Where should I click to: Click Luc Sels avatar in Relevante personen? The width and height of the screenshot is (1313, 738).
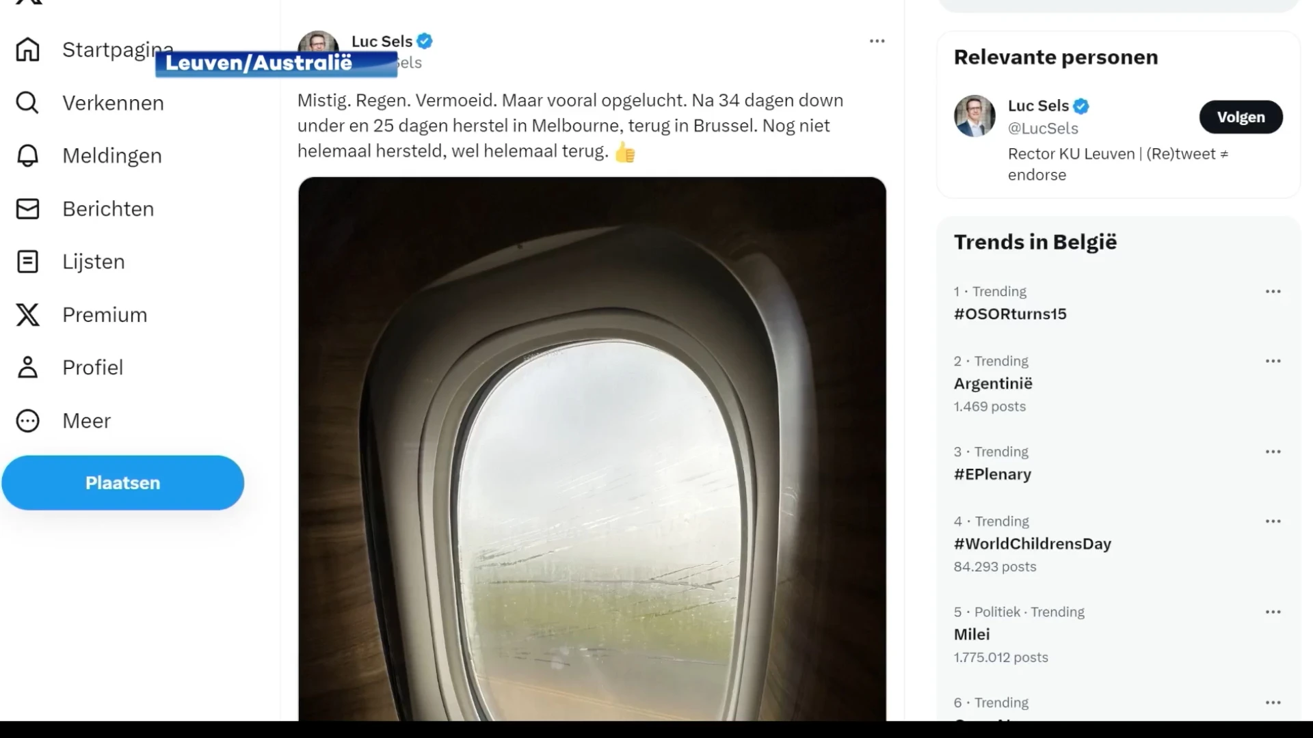click(x=974, y=116)
